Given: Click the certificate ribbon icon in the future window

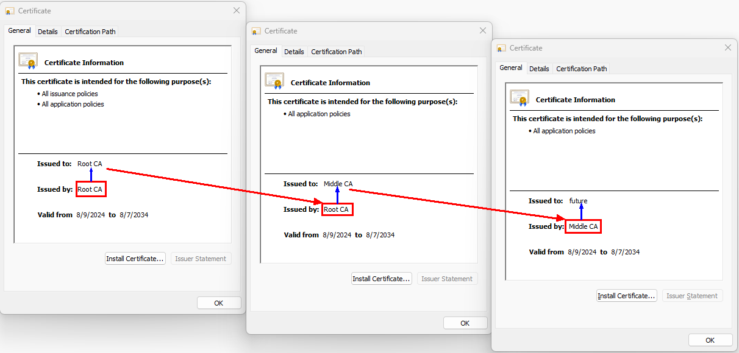Looking at the screenshot, I should click(x=519, y=98).
